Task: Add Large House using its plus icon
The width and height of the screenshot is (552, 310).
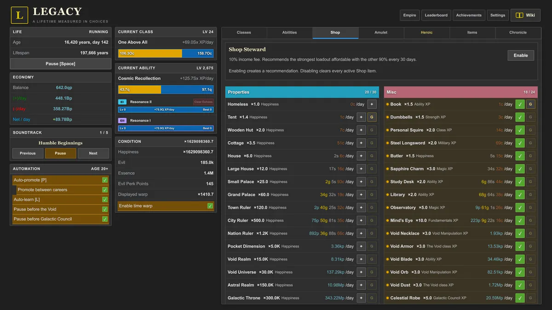Action: pos(361,169)
